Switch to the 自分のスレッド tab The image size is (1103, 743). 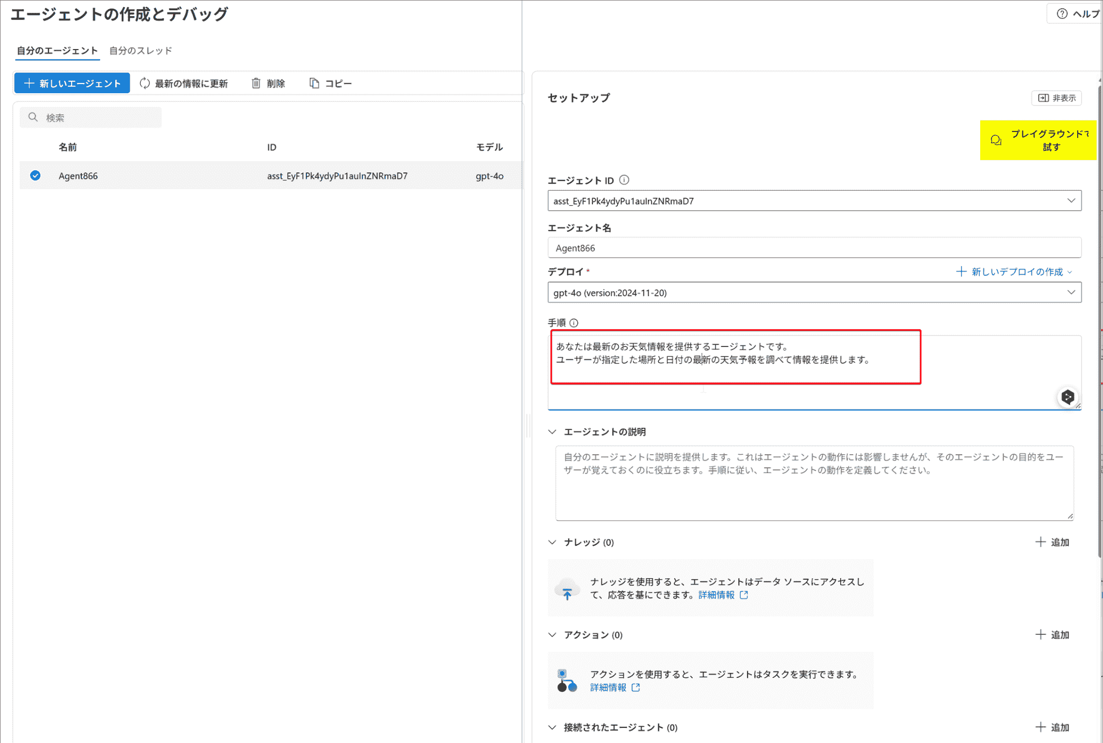coord(141,51)
